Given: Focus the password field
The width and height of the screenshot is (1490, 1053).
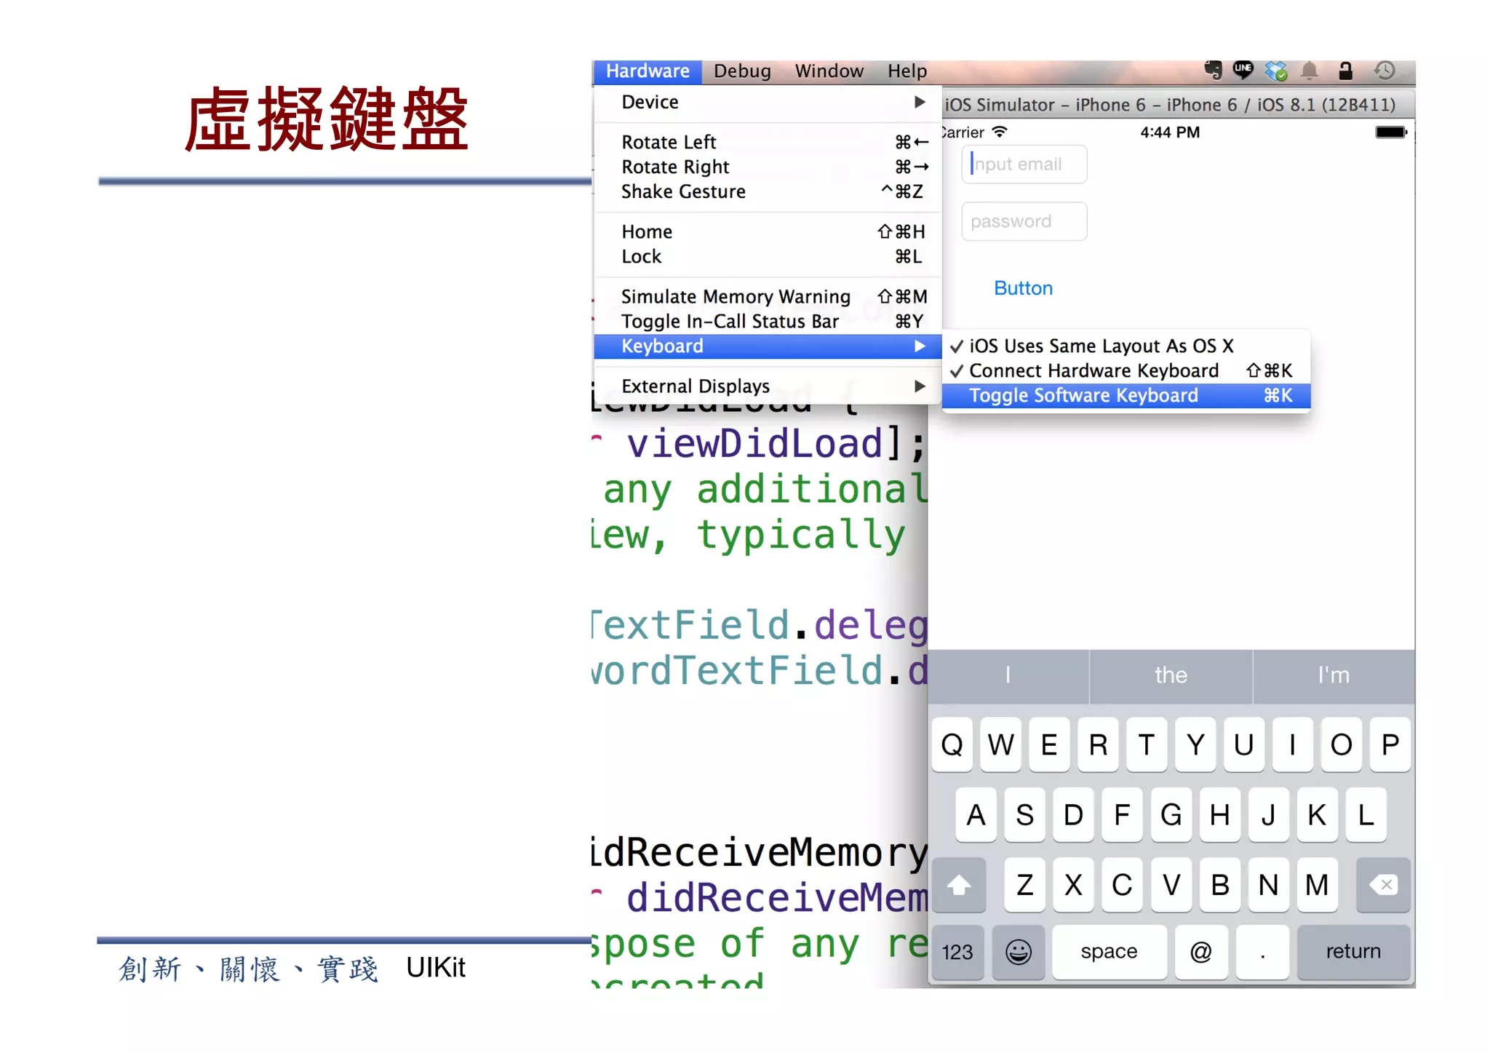Looking at the screenshot, I should click(x=1024, y=221).
